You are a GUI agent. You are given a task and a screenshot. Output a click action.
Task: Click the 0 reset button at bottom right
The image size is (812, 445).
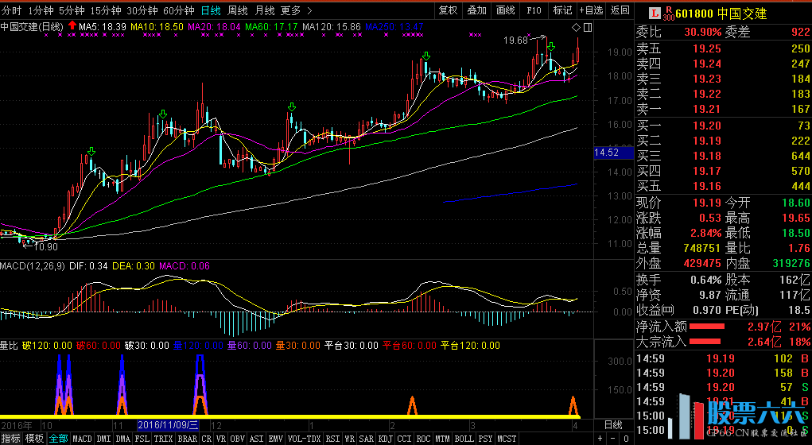[626, 439]
